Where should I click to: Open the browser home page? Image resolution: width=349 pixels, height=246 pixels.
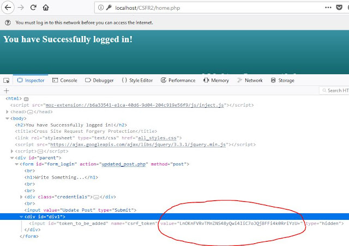tap(46, 8)
